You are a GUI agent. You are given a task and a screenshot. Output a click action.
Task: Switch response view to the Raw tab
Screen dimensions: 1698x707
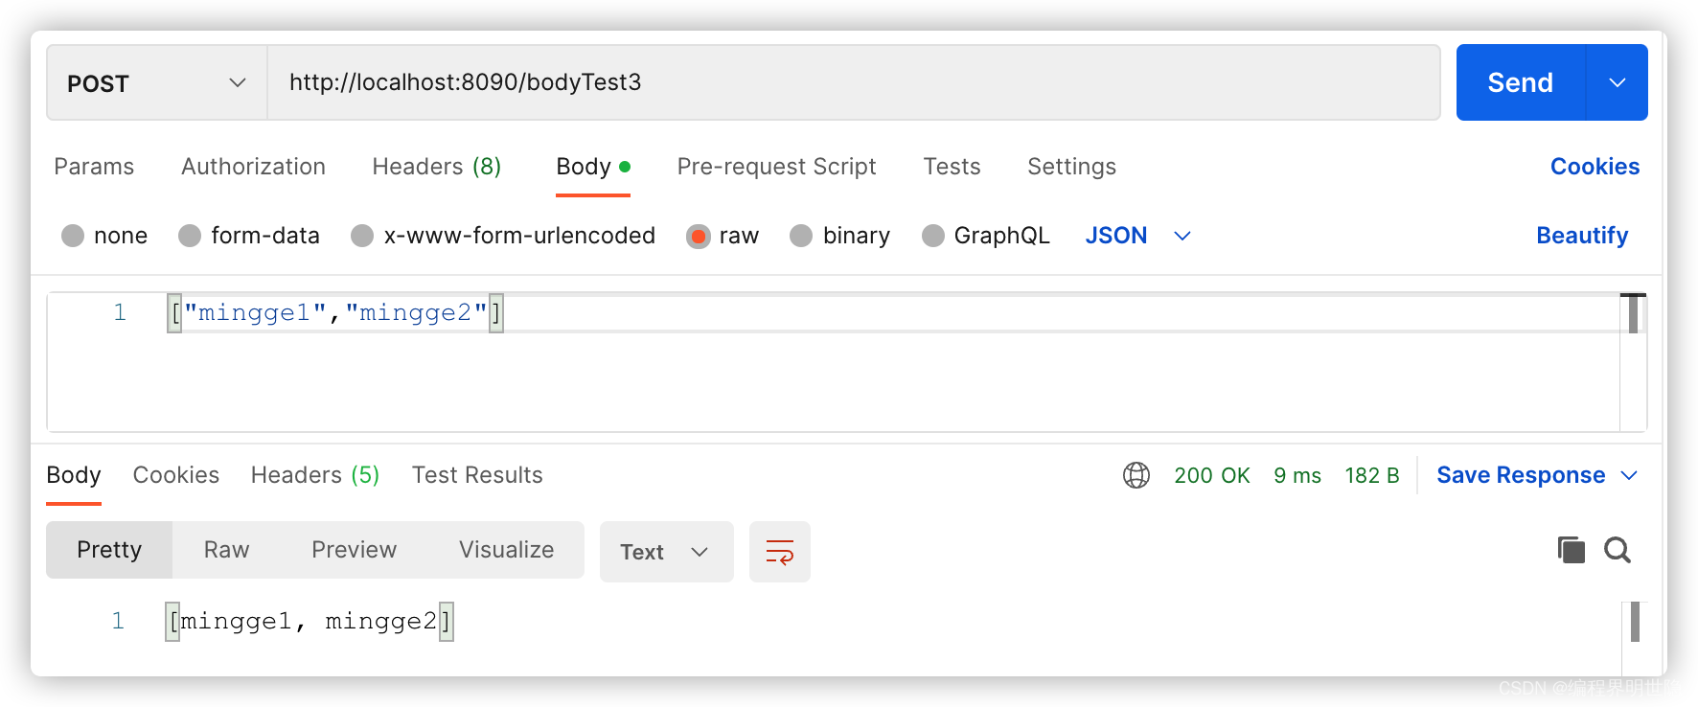pyautogui.click(x=226, y=550)
